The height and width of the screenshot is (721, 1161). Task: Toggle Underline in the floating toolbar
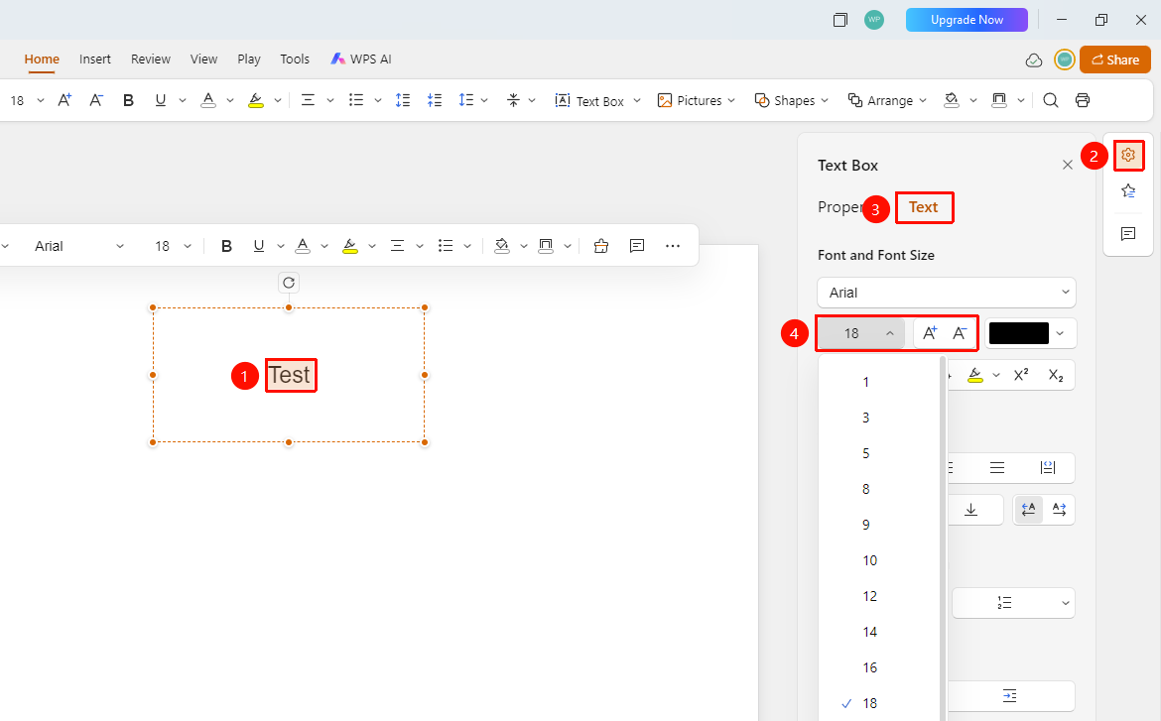pos(258,246)
